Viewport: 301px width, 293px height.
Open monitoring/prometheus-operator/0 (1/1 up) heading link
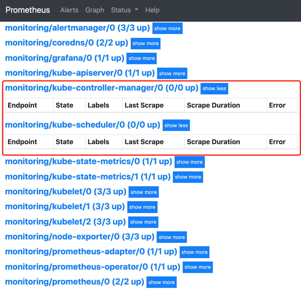(x=93, y=267)
